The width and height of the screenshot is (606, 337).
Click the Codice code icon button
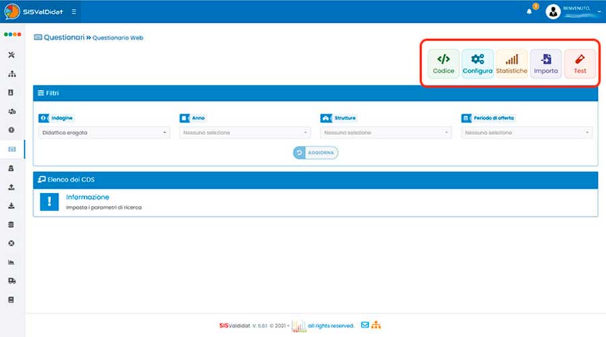(x=443, y=64)
